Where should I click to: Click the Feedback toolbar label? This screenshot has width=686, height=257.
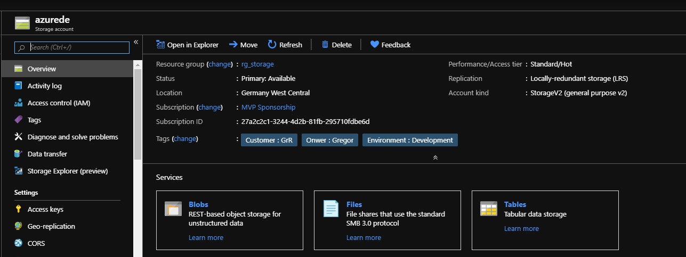(x=396, y=45)
